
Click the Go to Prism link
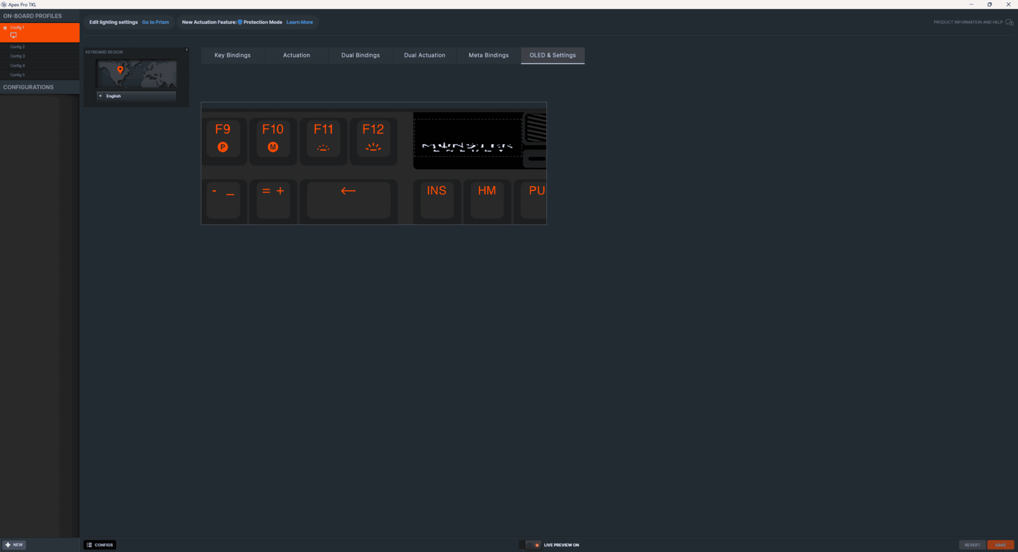[x=155, y=22]
